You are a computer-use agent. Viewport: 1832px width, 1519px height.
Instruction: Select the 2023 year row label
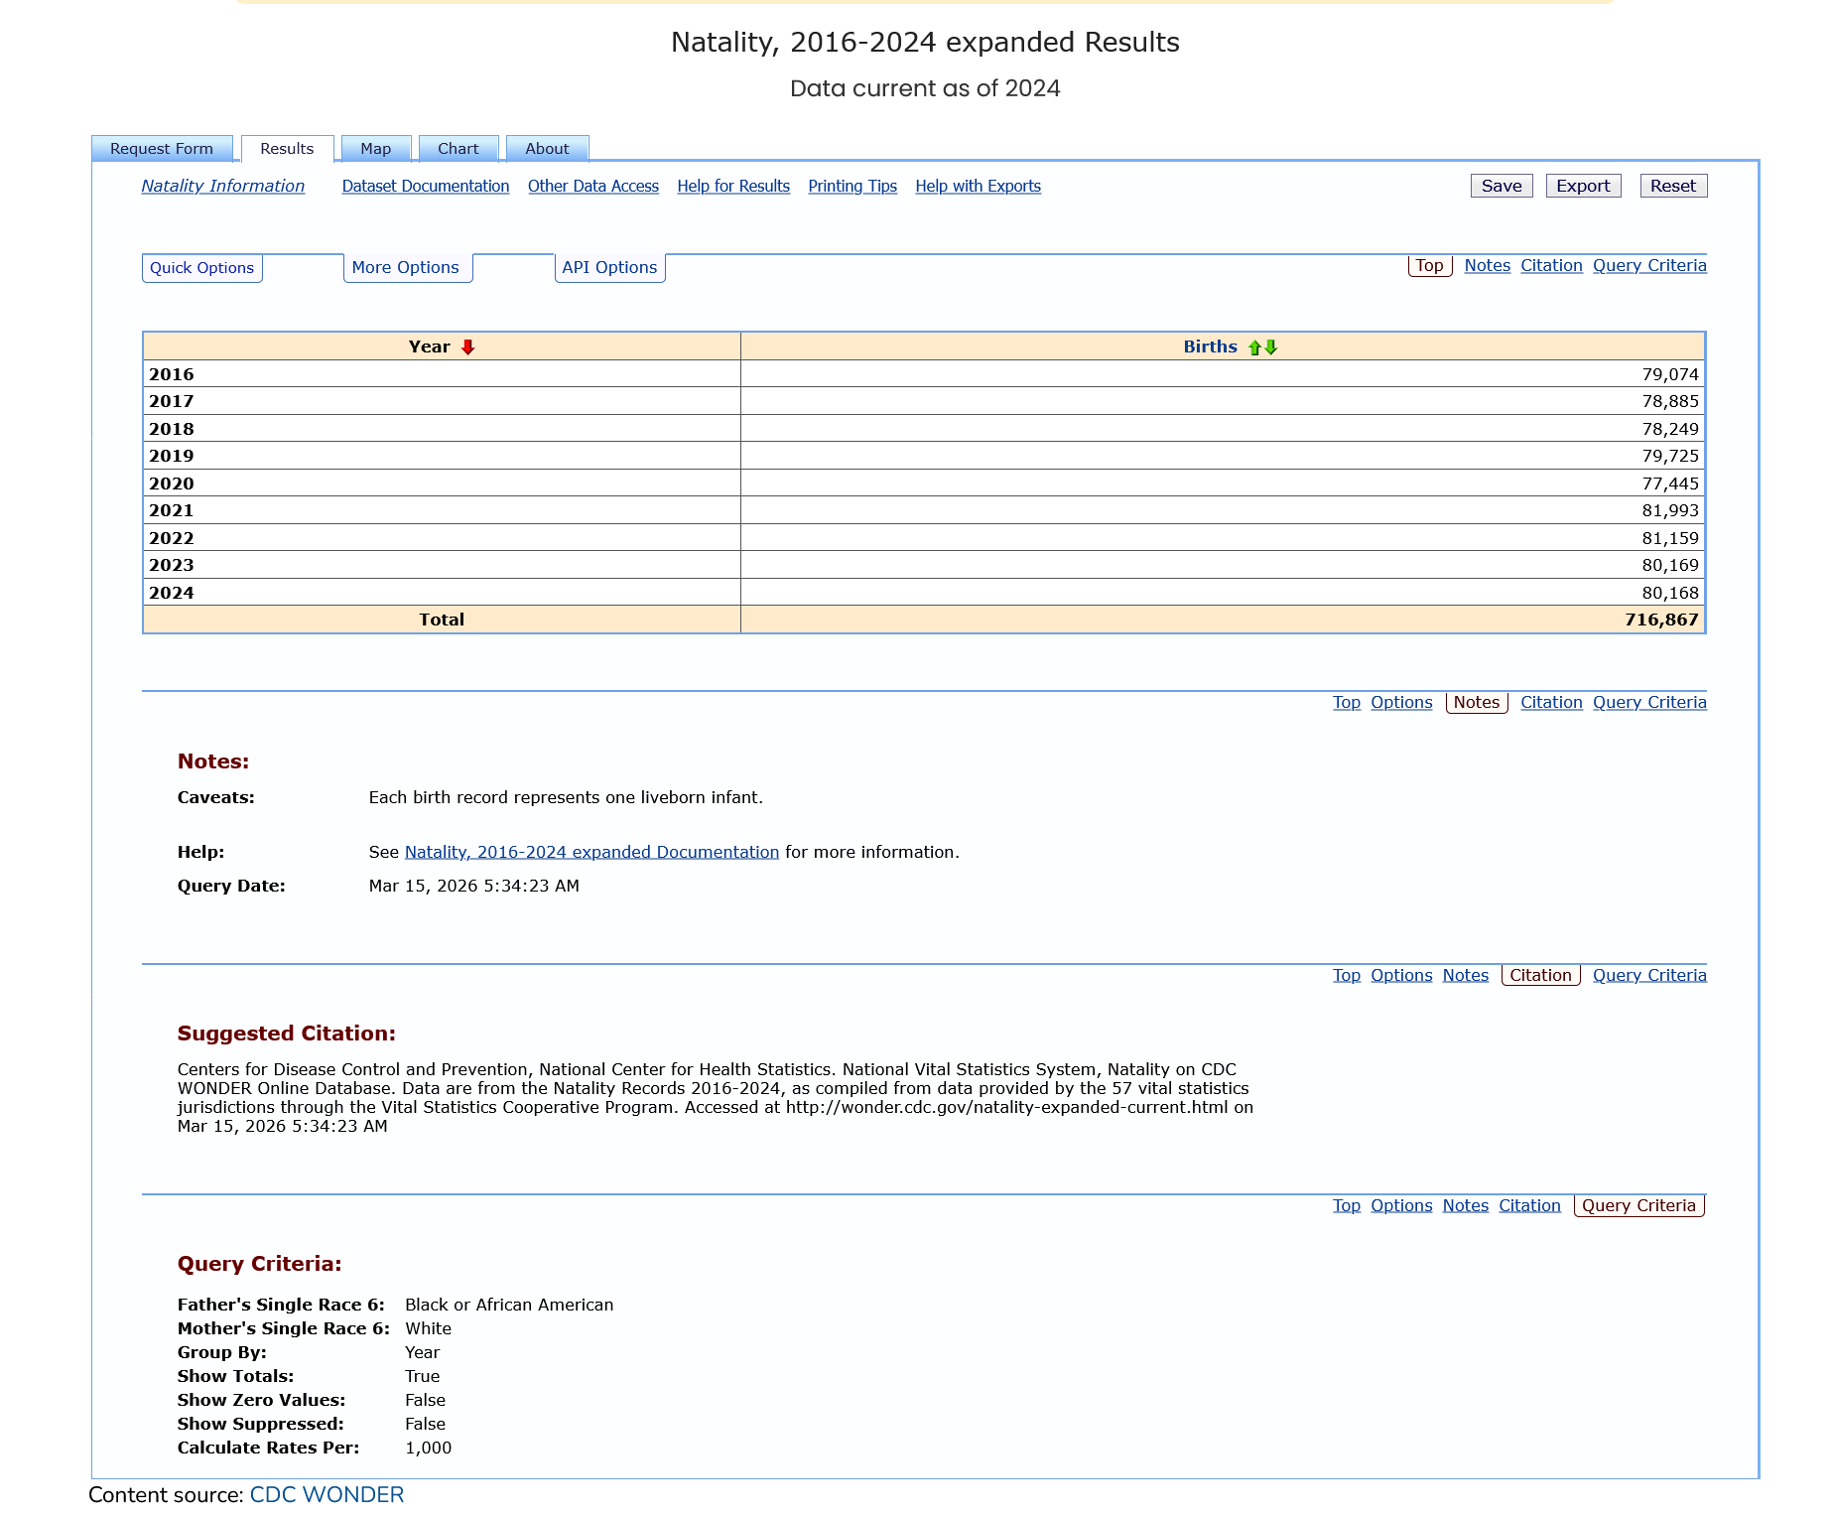point(172,565)
